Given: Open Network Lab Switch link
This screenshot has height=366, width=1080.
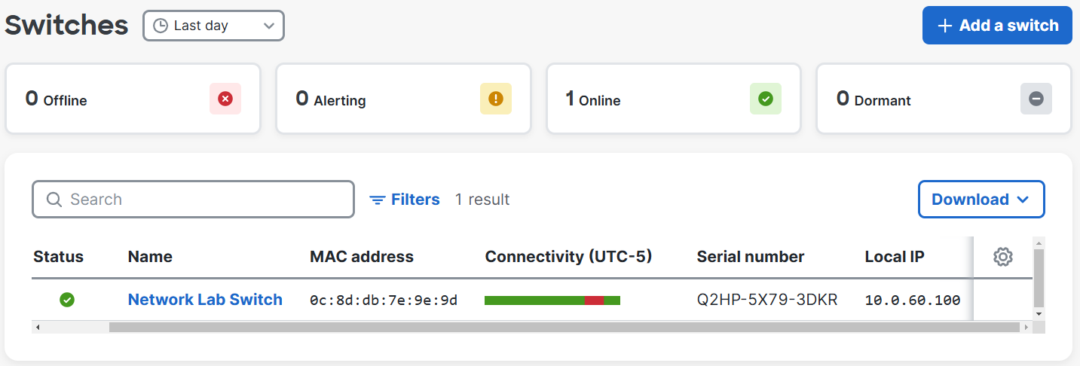Looking at the screenshot, I should 205,300.
